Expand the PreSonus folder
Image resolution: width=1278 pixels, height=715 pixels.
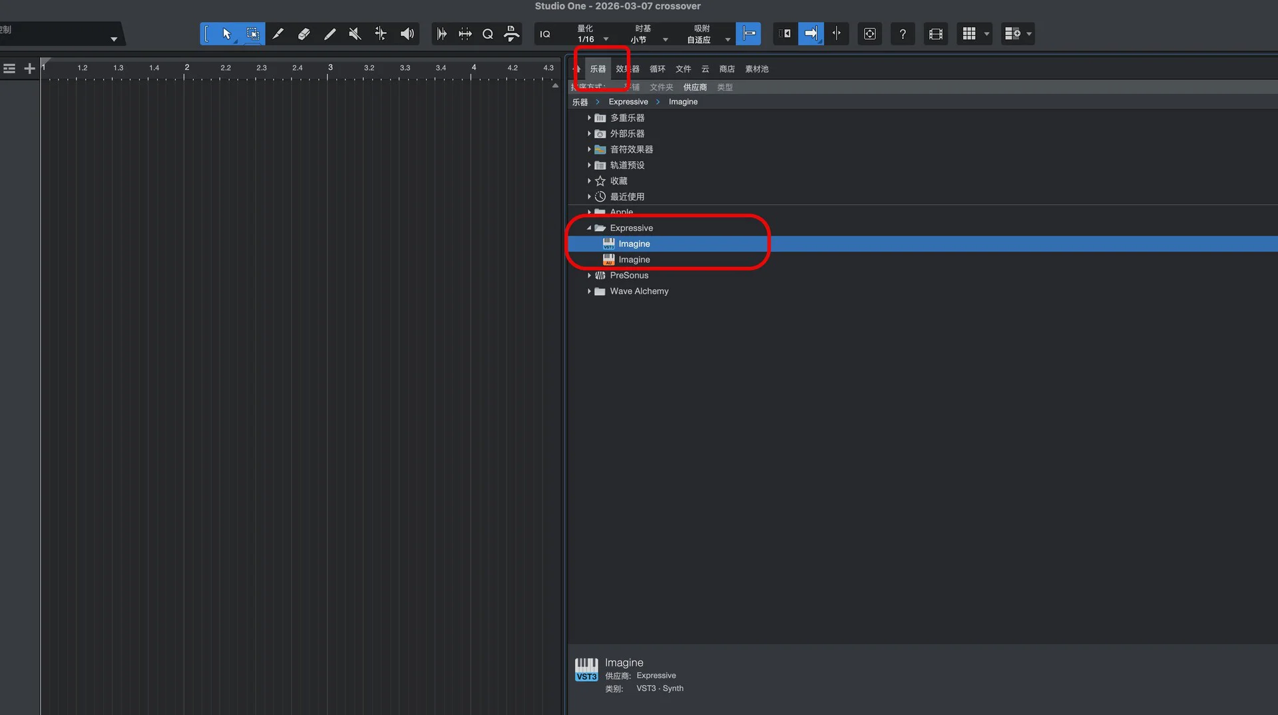pos(589,276)
